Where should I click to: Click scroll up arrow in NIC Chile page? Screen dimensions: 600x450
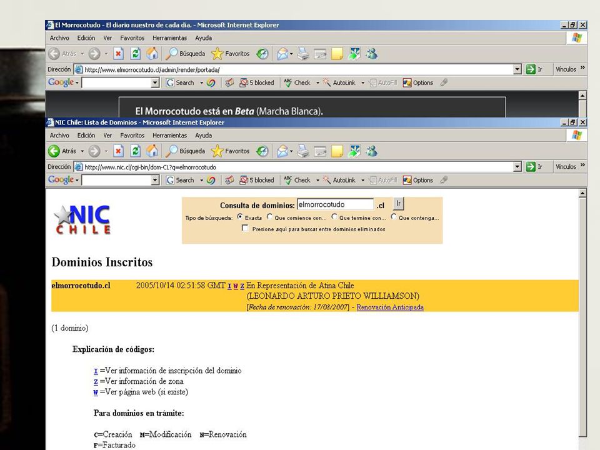(x=582, y=193)
